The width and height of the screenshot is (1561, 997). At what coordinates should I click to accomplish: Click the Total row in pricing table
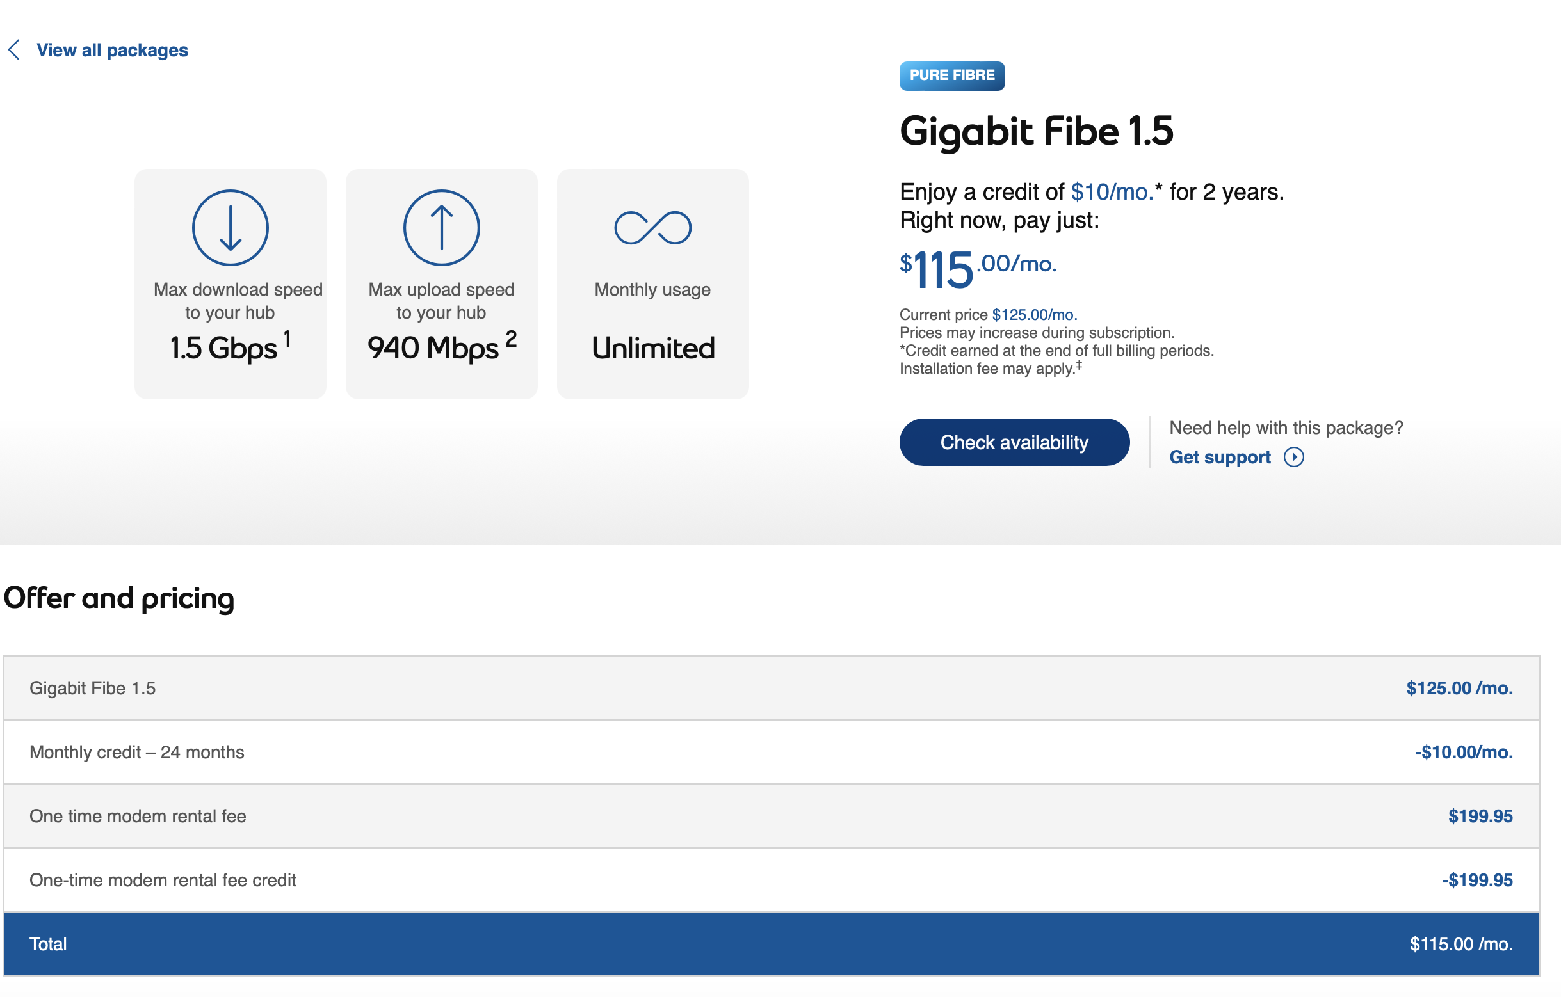pos(771,944)
